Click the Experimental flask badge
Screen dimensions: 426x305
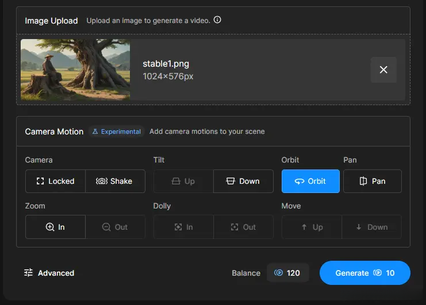coord(116,132)
